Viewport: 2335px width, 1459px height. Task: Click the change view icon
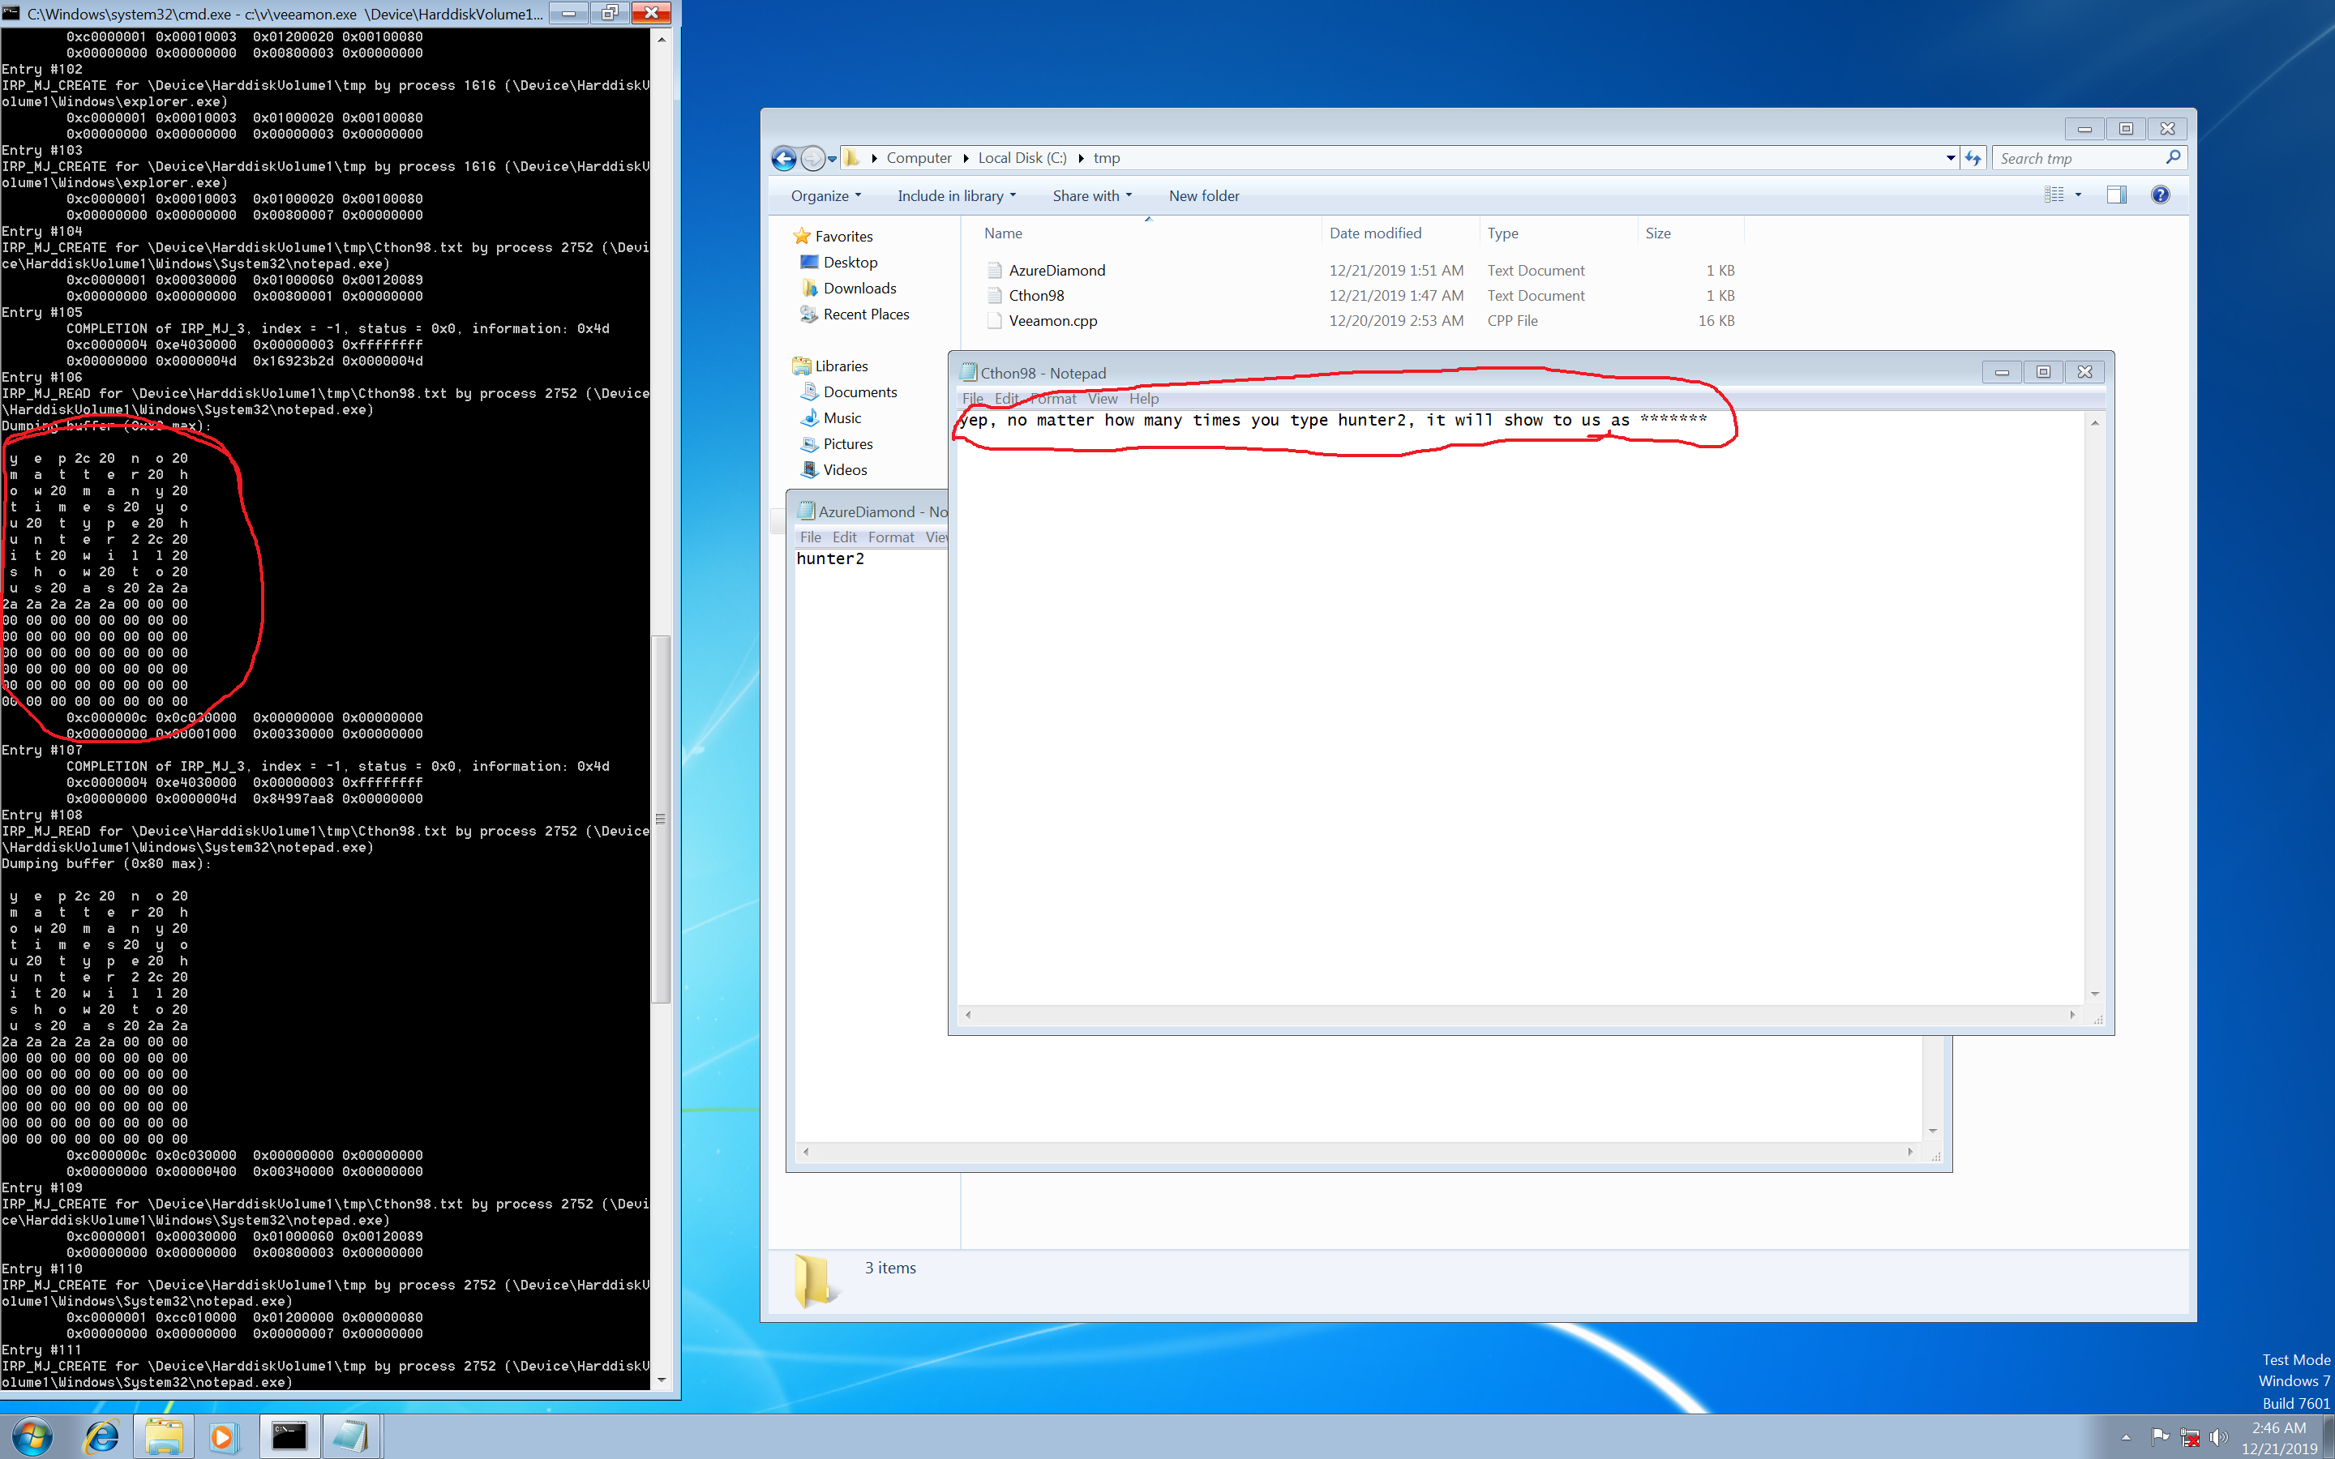pos(2053,195)
